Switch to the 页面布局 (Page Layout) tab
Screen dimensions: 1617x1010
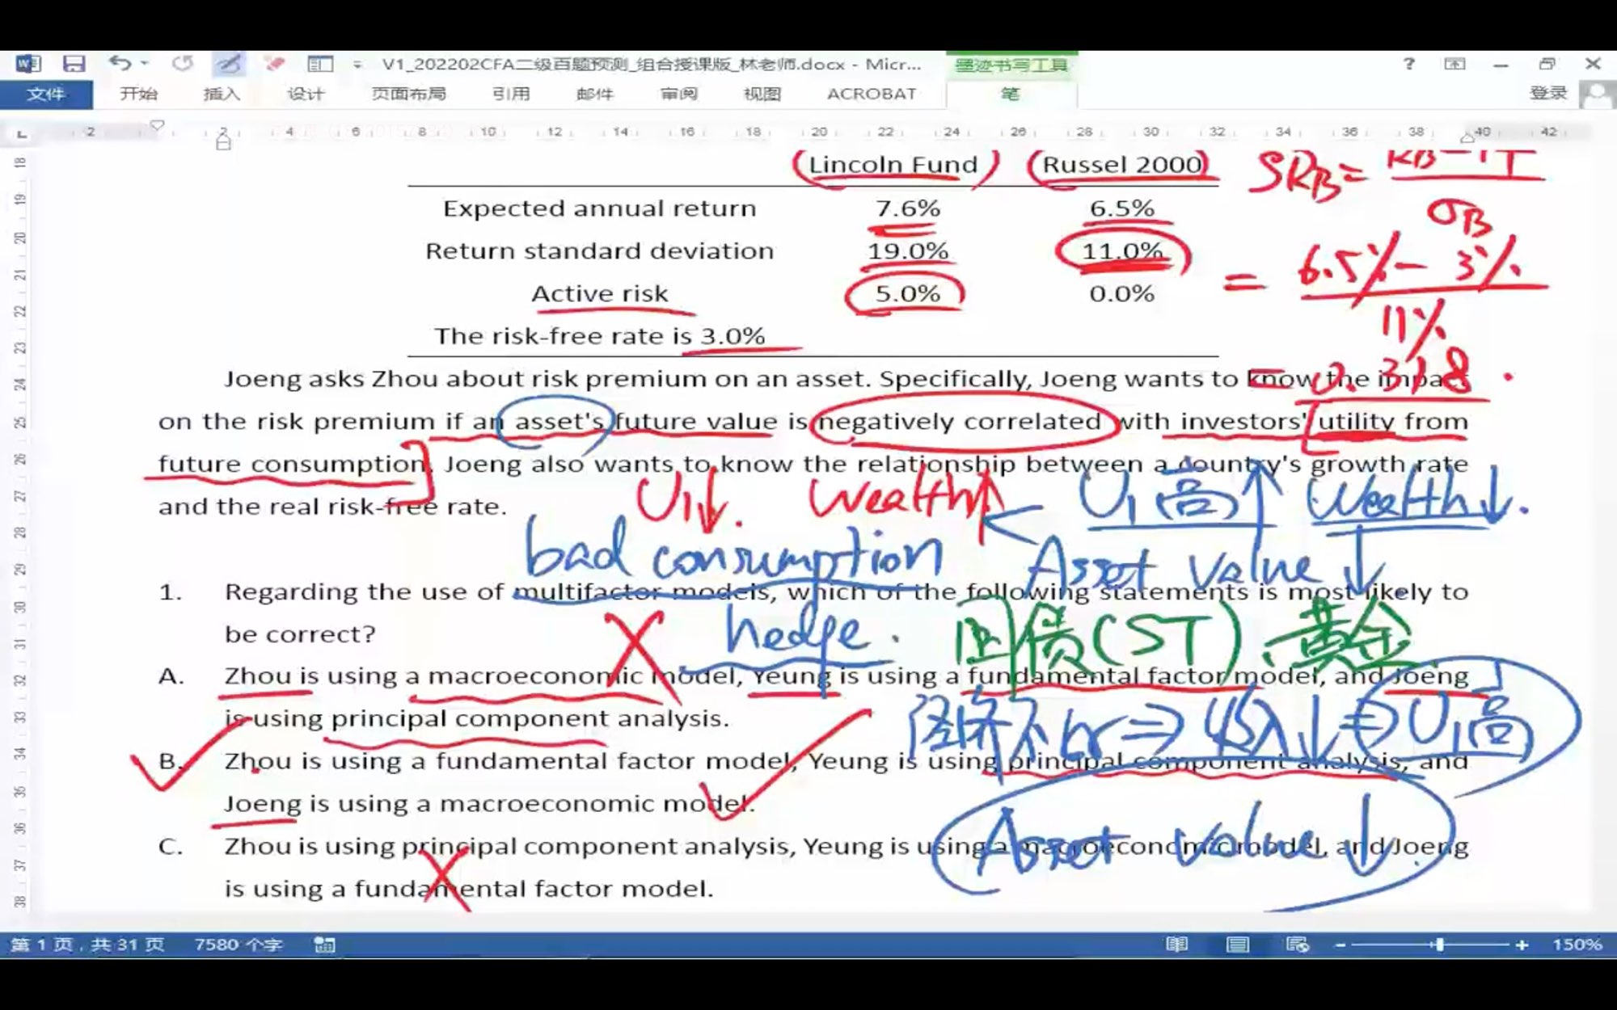[408, 94]
